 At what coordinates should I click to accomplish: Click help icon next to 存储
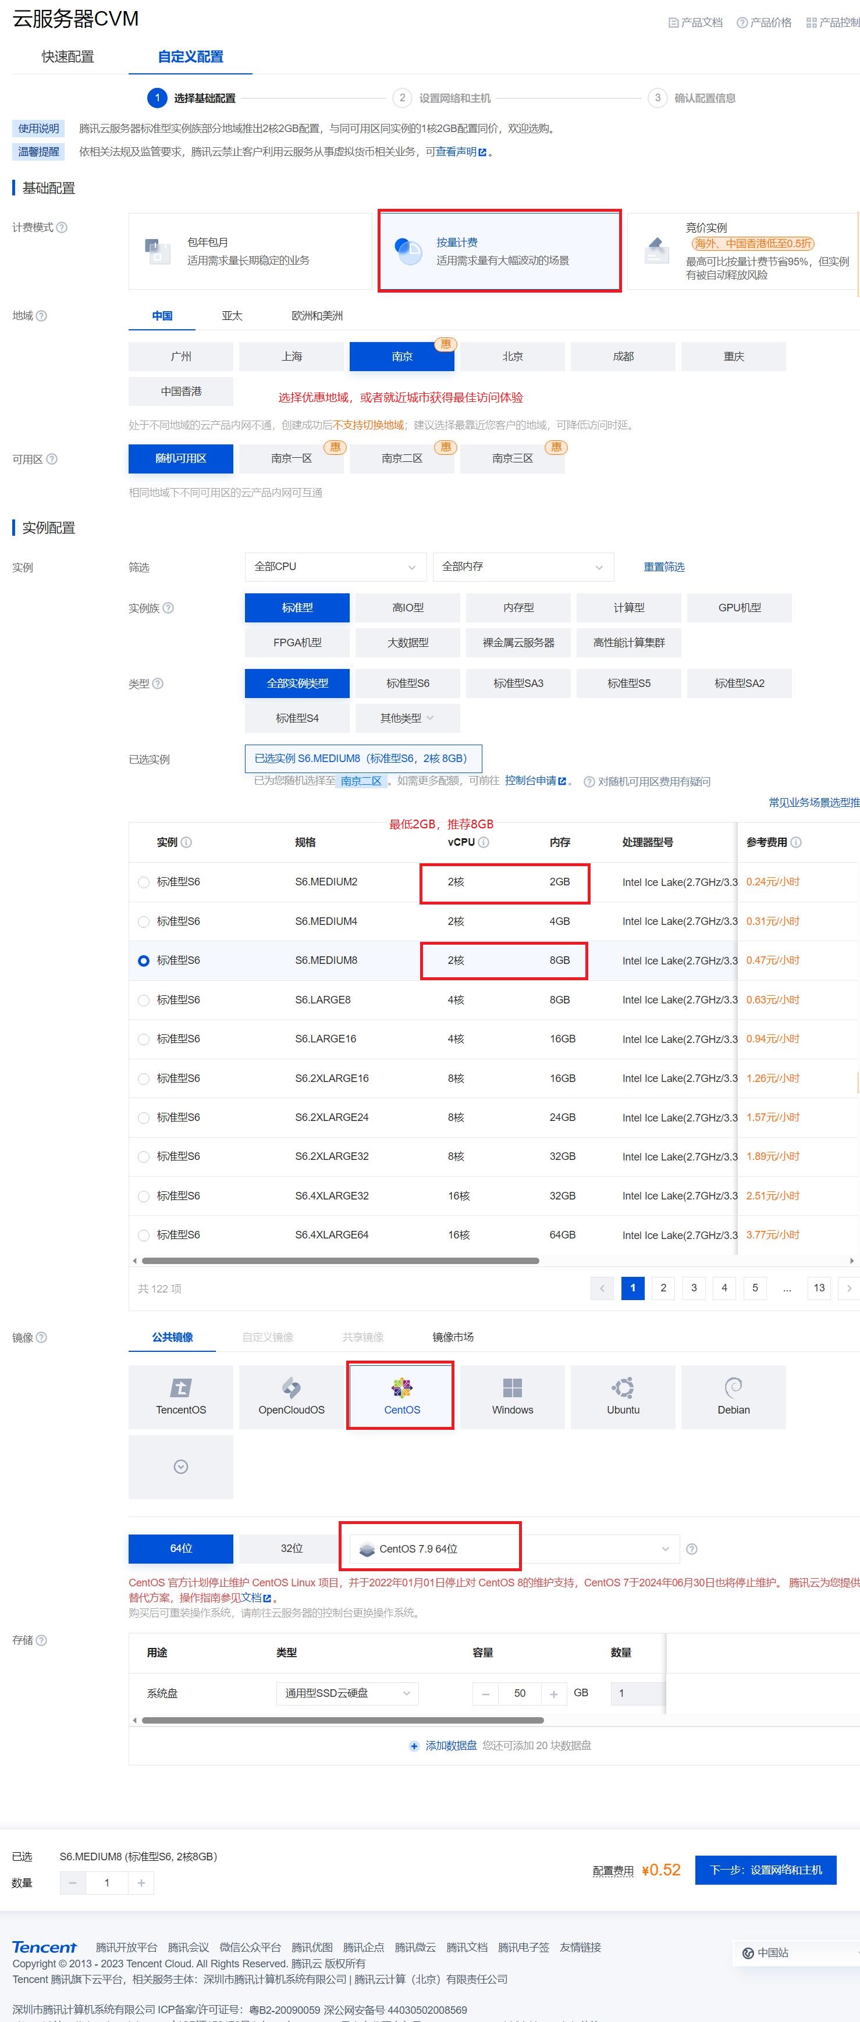(x=42, y=1640)
